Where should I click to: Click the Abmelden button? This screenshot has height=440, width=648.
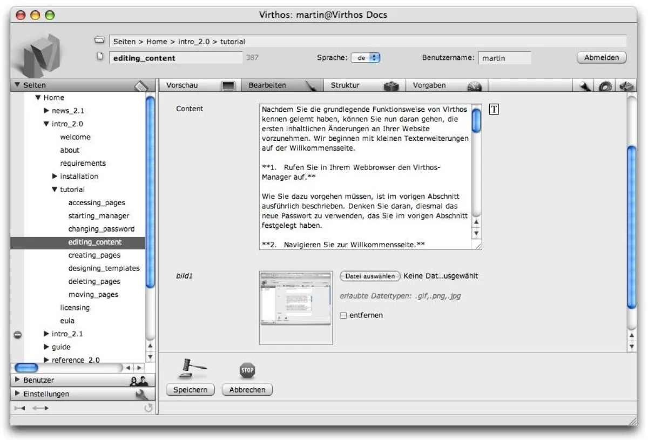click(x=601, y=58)
